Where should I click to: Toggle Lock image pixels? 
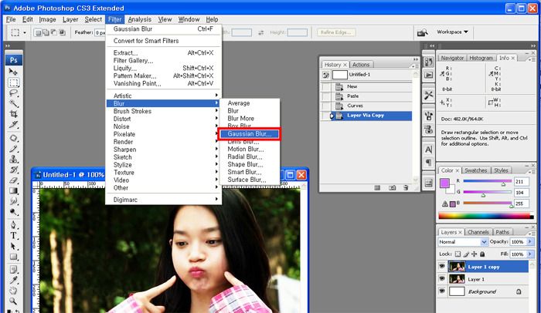466,254
